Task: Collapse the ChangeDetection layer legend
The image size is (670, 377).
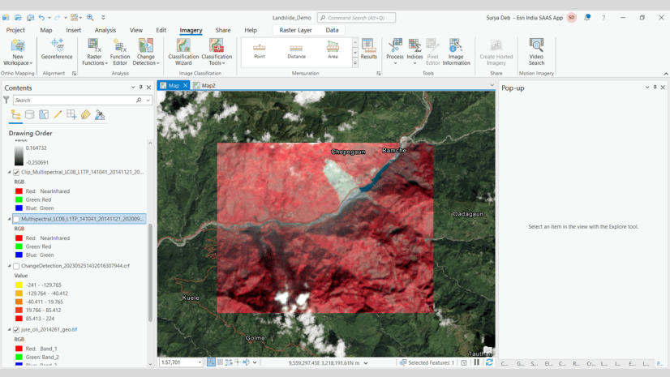Action: [x=10, y=266]
